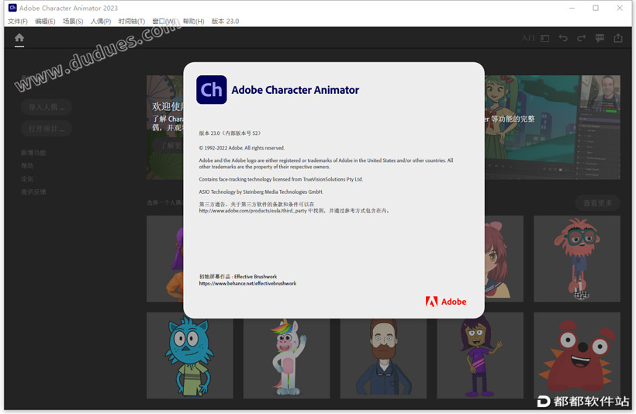636x414 pixels.
Task: Click the undo arrow in top toolbar
Action: [563, 38]
